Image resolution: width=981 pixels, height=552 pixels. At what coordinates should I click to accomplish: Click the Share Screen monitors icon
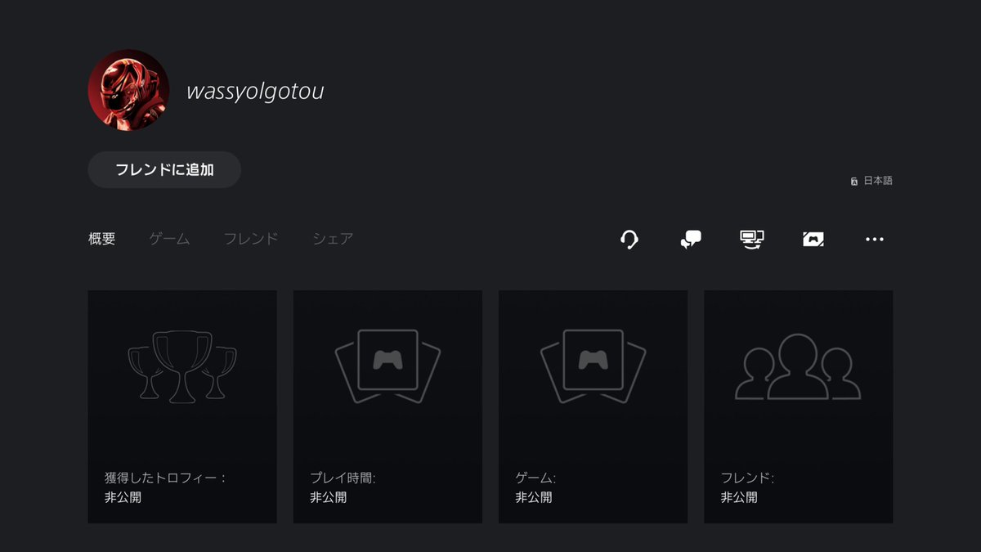[751, 240]
